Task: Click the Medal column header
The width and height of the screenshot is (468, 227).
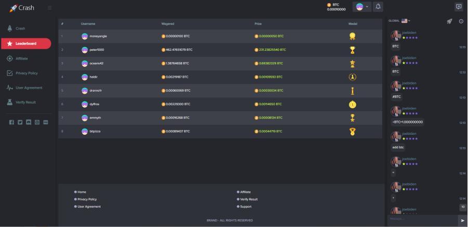Action: [353, 24]
